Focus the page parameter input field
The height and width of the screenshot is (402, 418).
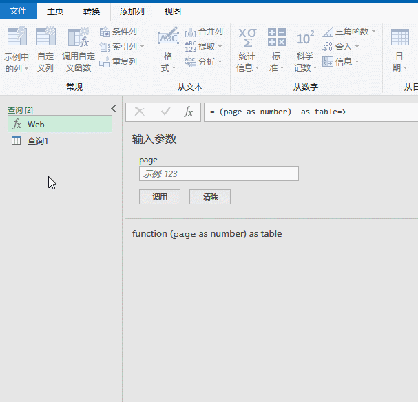219,173
